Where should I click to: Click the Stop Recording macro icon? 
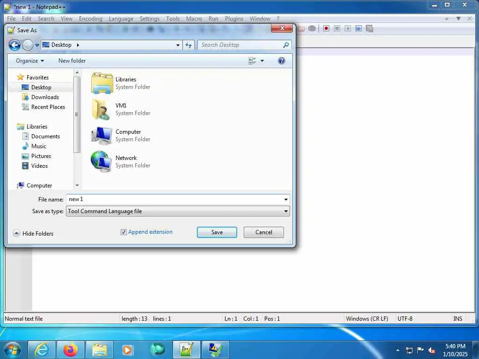[337, 29]
